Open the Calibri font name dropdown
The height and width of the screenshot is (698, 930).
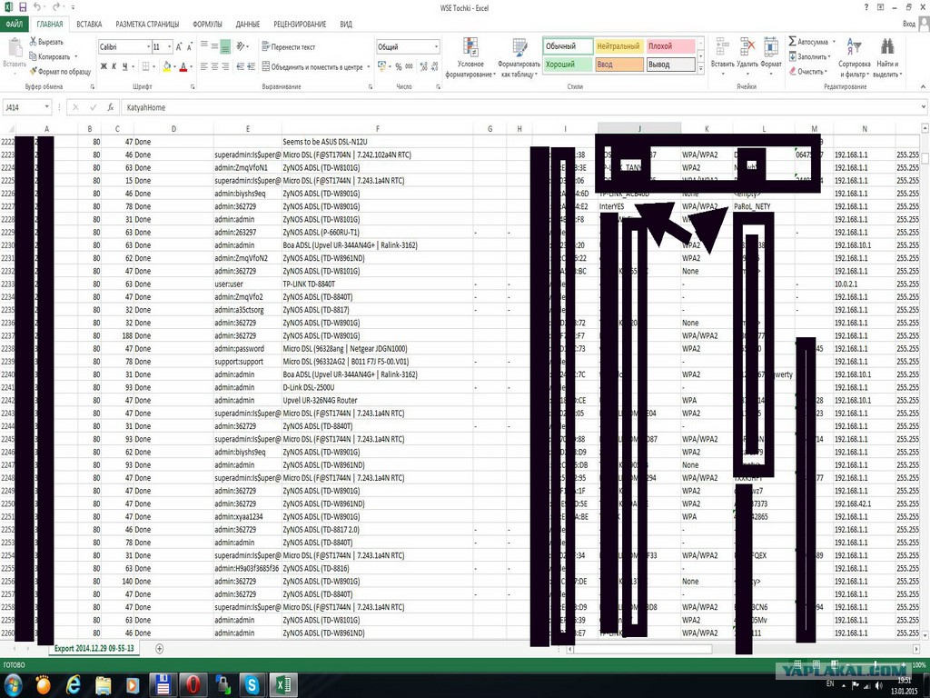148,47
